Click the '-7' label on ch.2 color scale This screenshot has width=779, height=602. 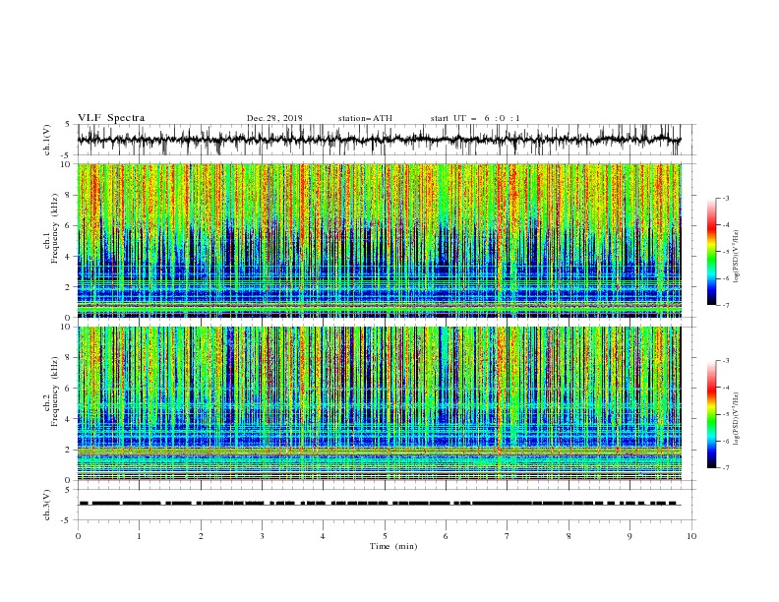click(725, 467)
